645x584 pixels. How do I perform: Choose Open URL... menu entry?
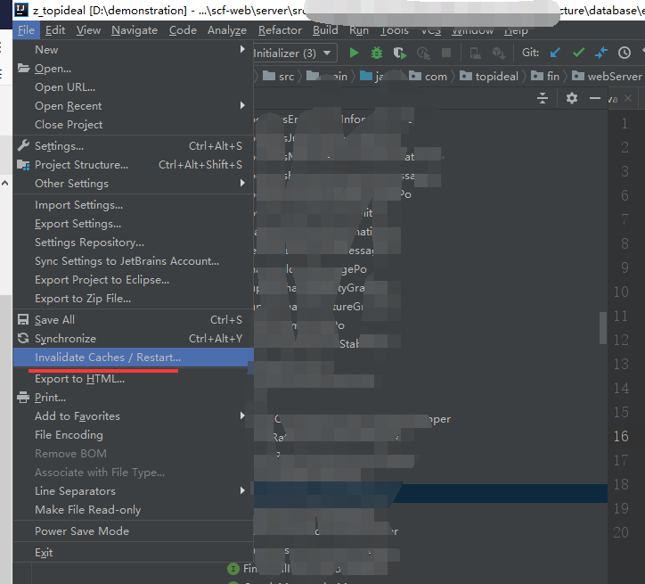point(134,87)
